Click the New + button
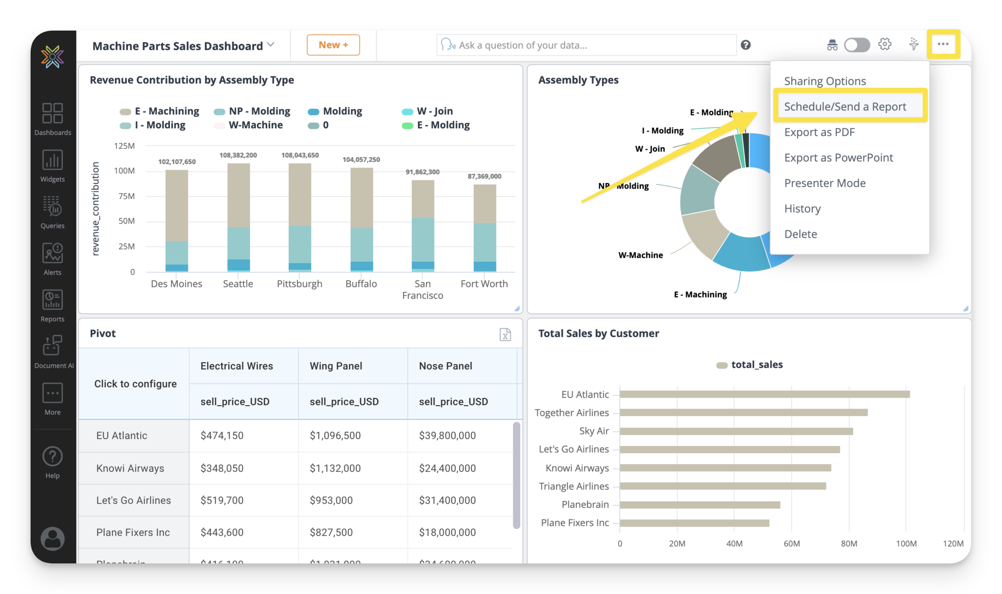Screen dimensions: 1002x594 coord(333,45)
